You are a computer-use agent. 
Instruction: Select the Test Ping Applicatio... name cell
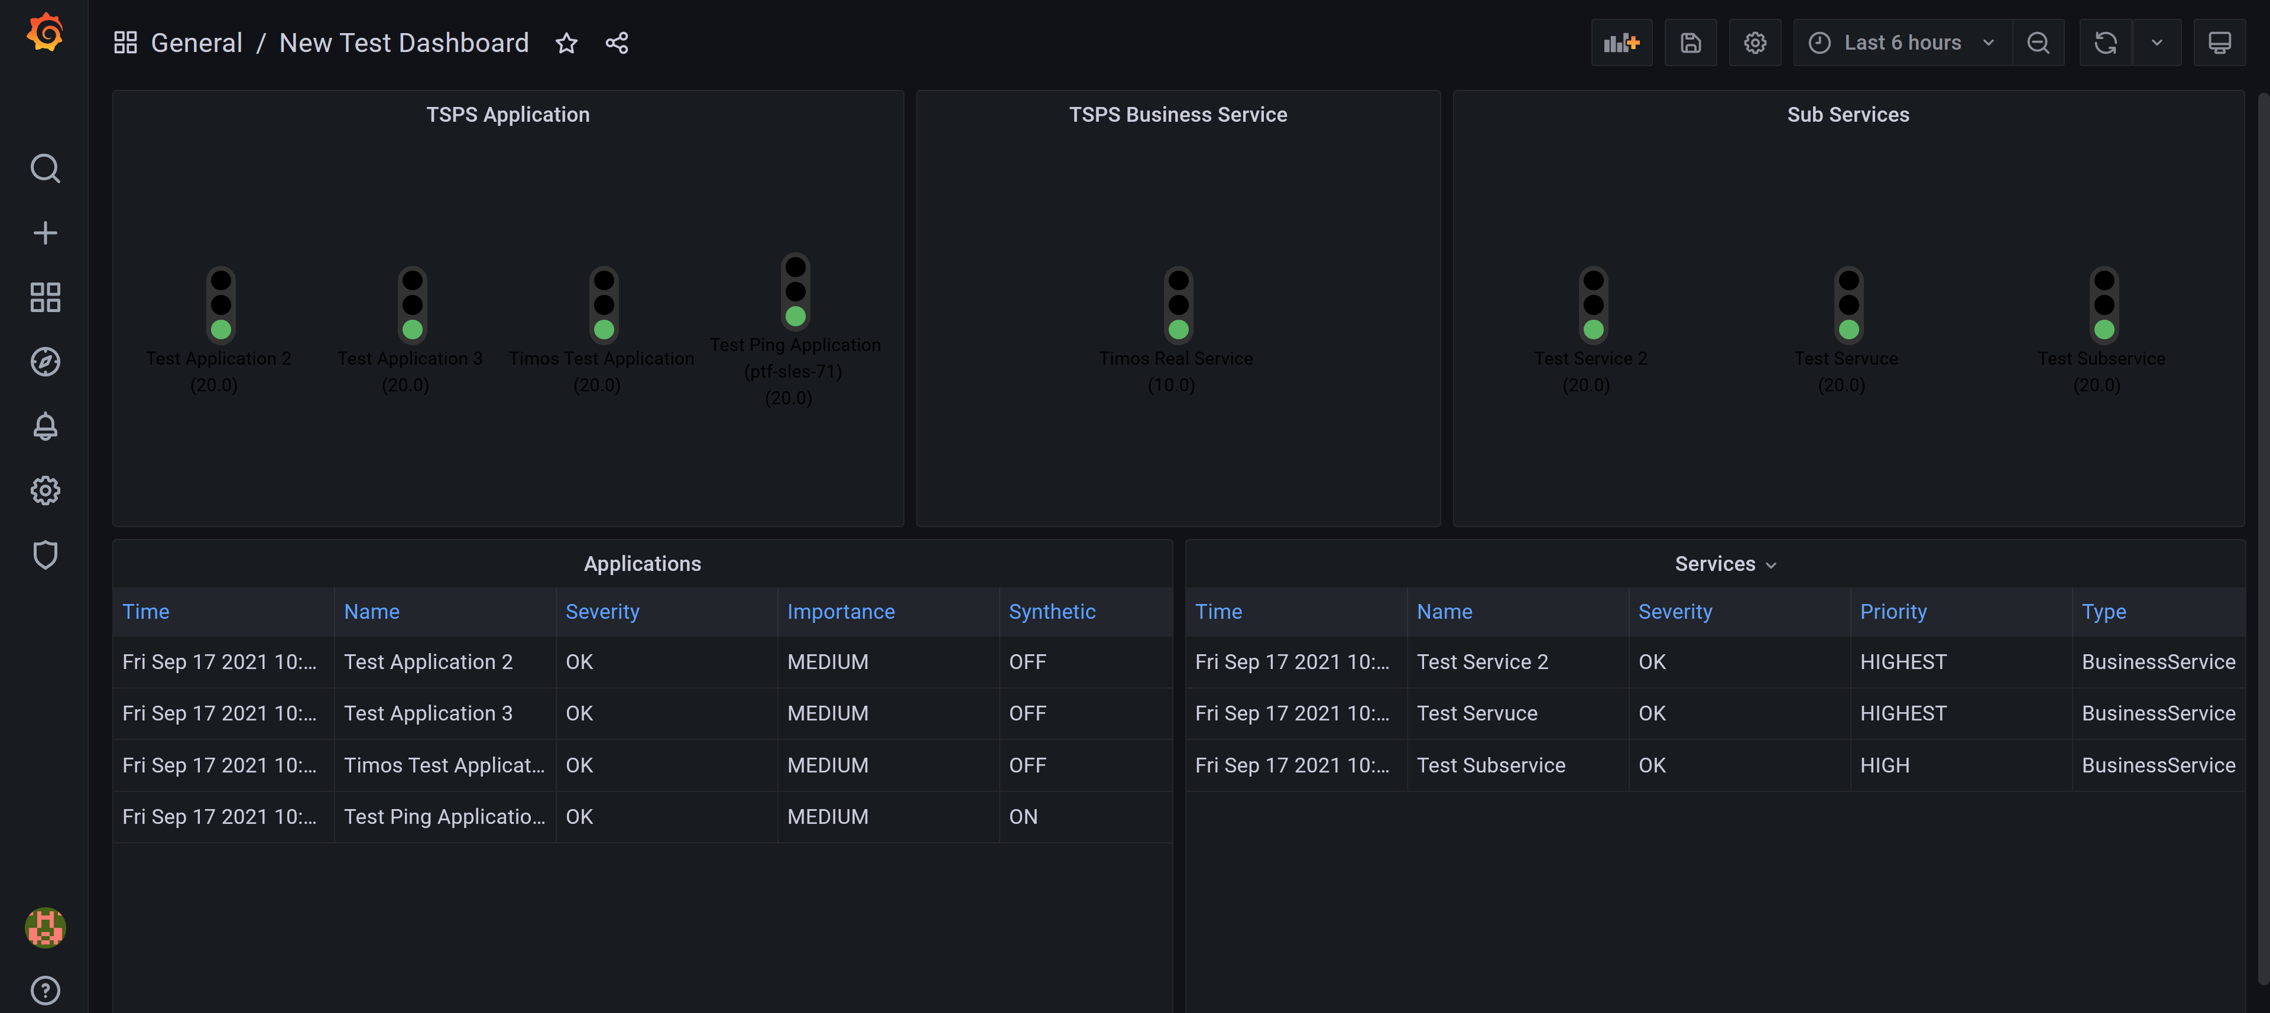[x=445, y=817]
